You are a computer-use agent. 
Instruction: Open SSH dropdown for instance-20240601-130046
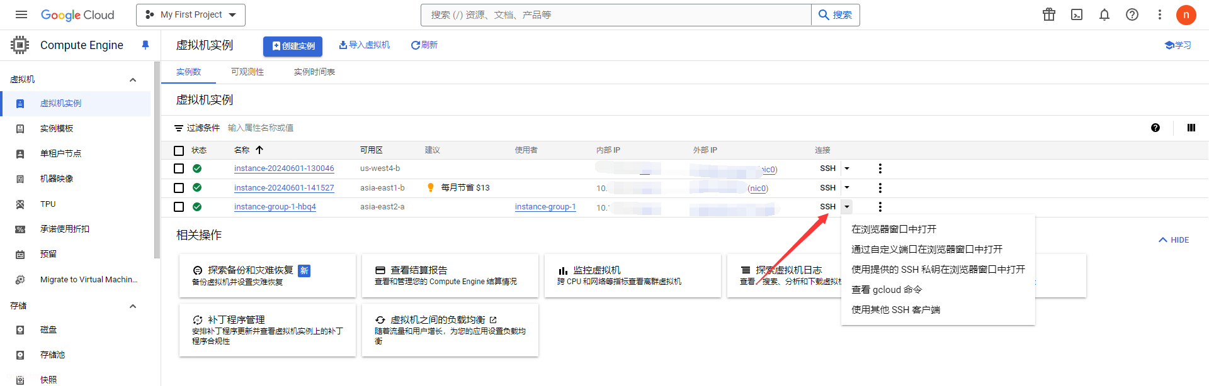pyautogui.click(x=847, y=168)
